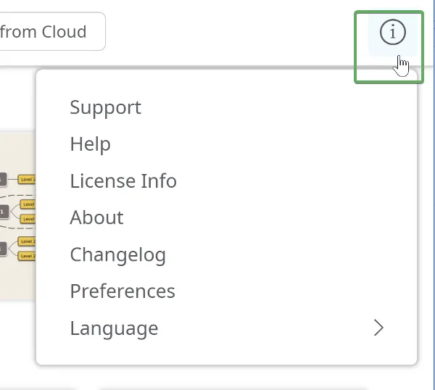Select Help from the info menu
The width and height of the screenshot is (435, 390).
(x=90, y=144)
